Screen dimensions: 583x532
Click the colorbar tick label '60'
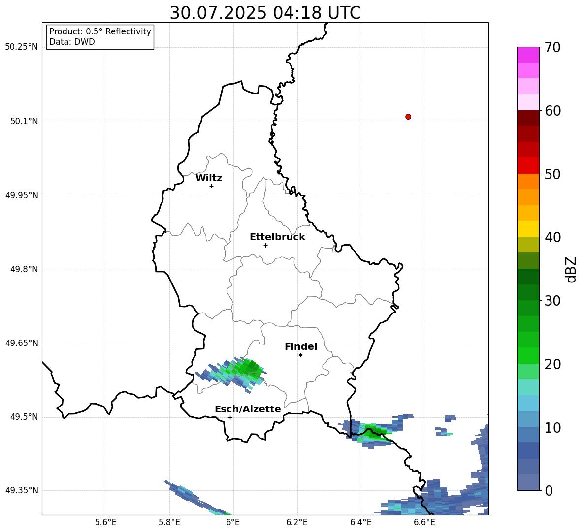point(552,111)
